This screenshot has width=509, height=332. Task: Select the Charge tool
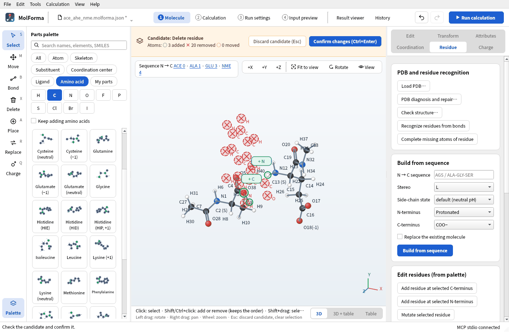tap(13, 168)
